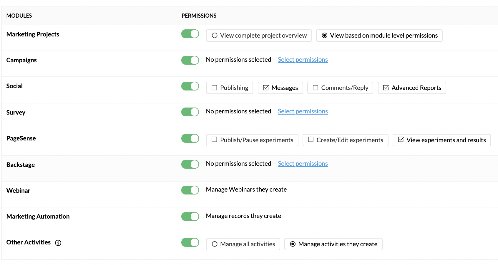Click the Manage Webinars they create text

(246, 189)
